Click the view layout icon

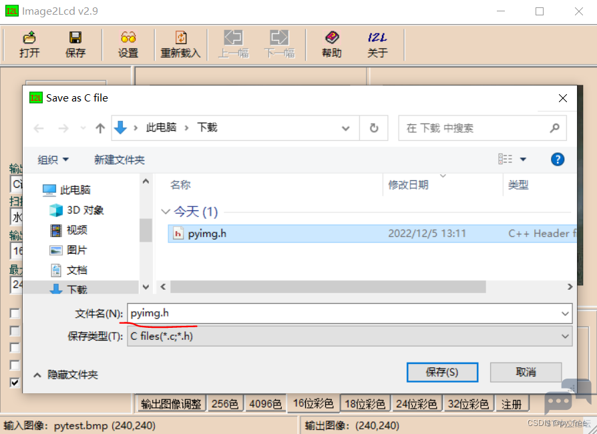505,159
